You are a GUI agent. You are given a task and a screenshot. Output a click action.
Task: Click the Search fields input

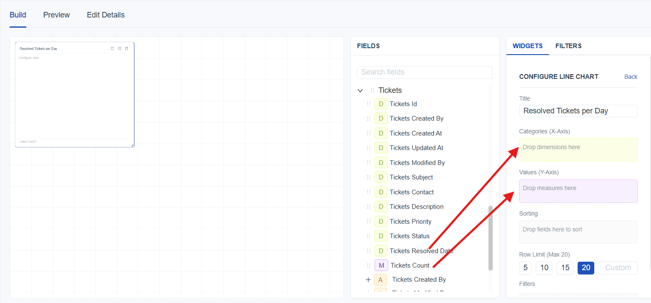424,72
